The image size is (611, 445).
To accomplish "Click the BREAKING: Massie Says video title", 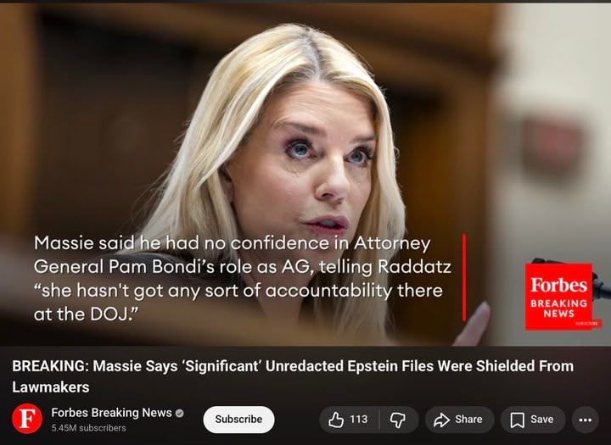I will pyautogui.click(x=293, y=376).
